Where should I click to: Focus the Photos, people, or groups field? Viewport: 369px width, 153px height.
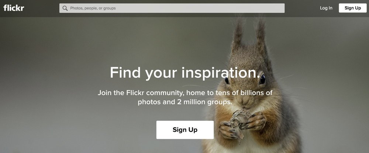coord(172,8)
